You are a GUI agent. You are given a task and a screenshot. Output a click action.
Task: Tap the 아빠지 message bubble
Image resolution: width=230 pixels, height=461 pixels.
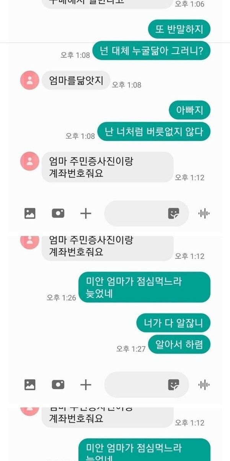click(x=190, y=110)
